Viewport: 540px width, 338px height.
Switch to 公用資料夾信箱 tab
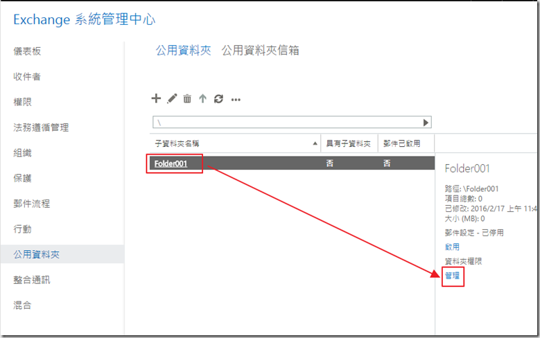click(x=260, y=51)
